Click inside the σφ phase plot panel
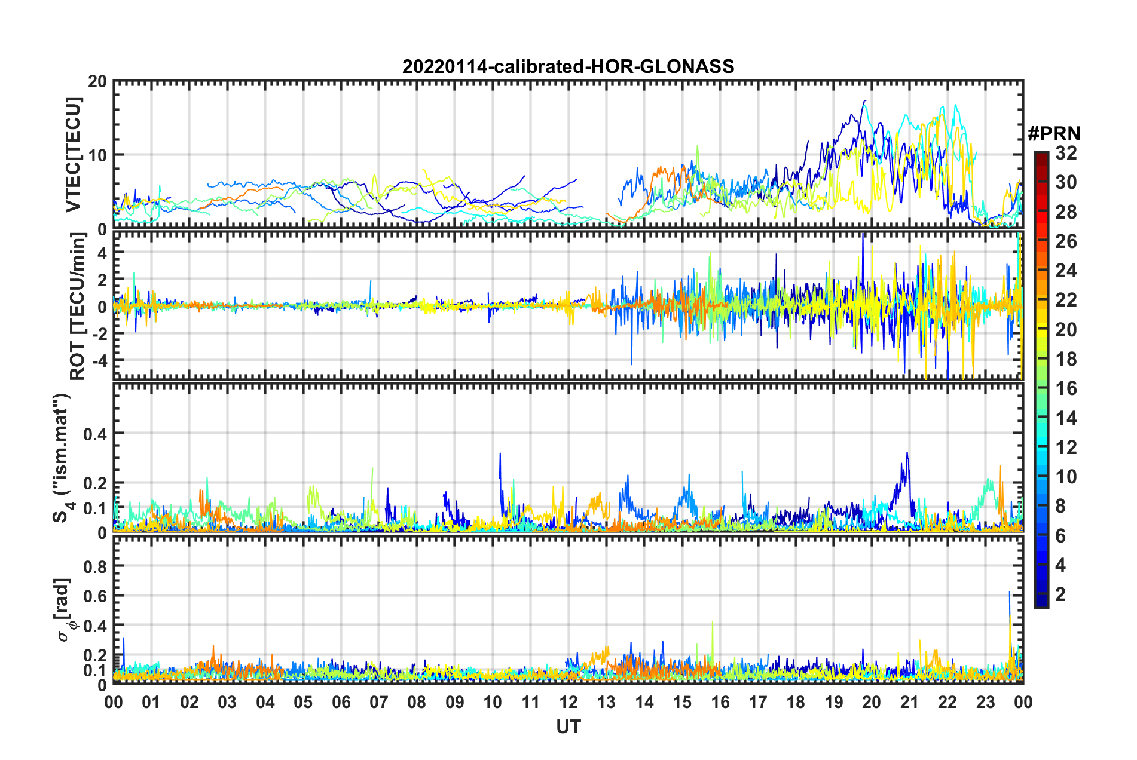Image resolution: width=1137 pixels, height=760 pixels. [568, 609]
